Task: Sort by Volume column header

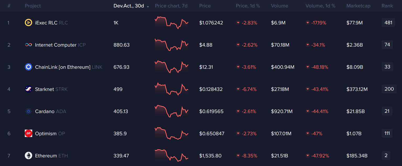Action: 280,6
